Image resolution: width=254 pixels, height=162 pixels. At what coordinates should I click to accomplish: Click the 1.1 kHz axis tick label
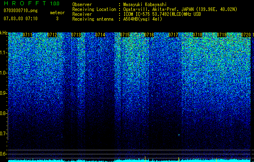(x=3, y=53)
